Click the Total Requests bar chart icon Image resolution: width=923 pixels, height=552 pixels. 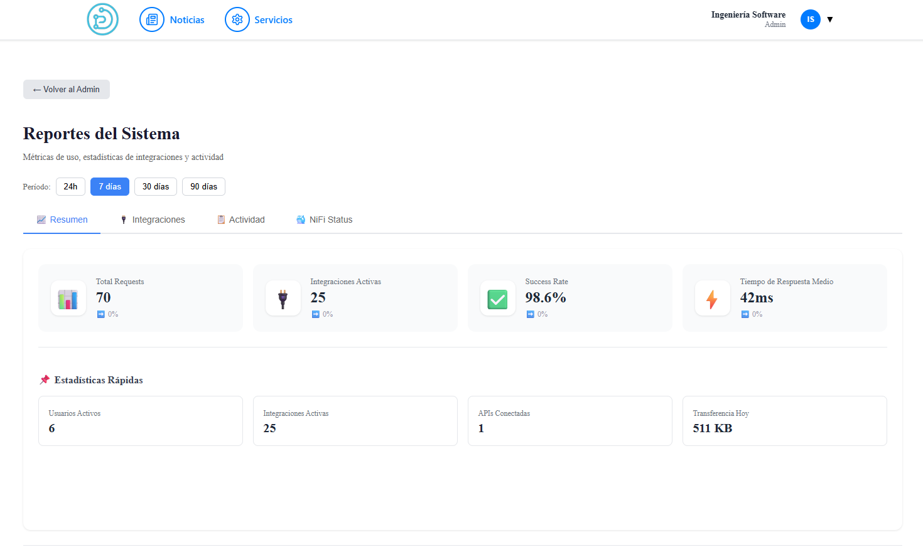click(x=68, y=298)
